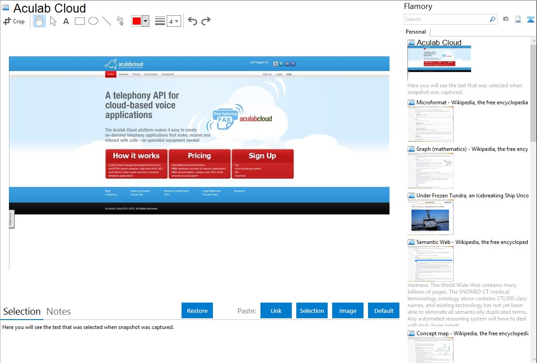Click icon beside Under Frozen Tundra title
This screenshot has height=363, width=537.
click(411, 196)
